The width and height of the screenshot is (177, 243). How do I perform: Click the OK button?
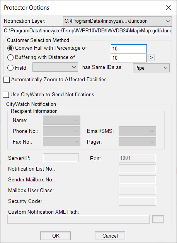tap(55, 236)
